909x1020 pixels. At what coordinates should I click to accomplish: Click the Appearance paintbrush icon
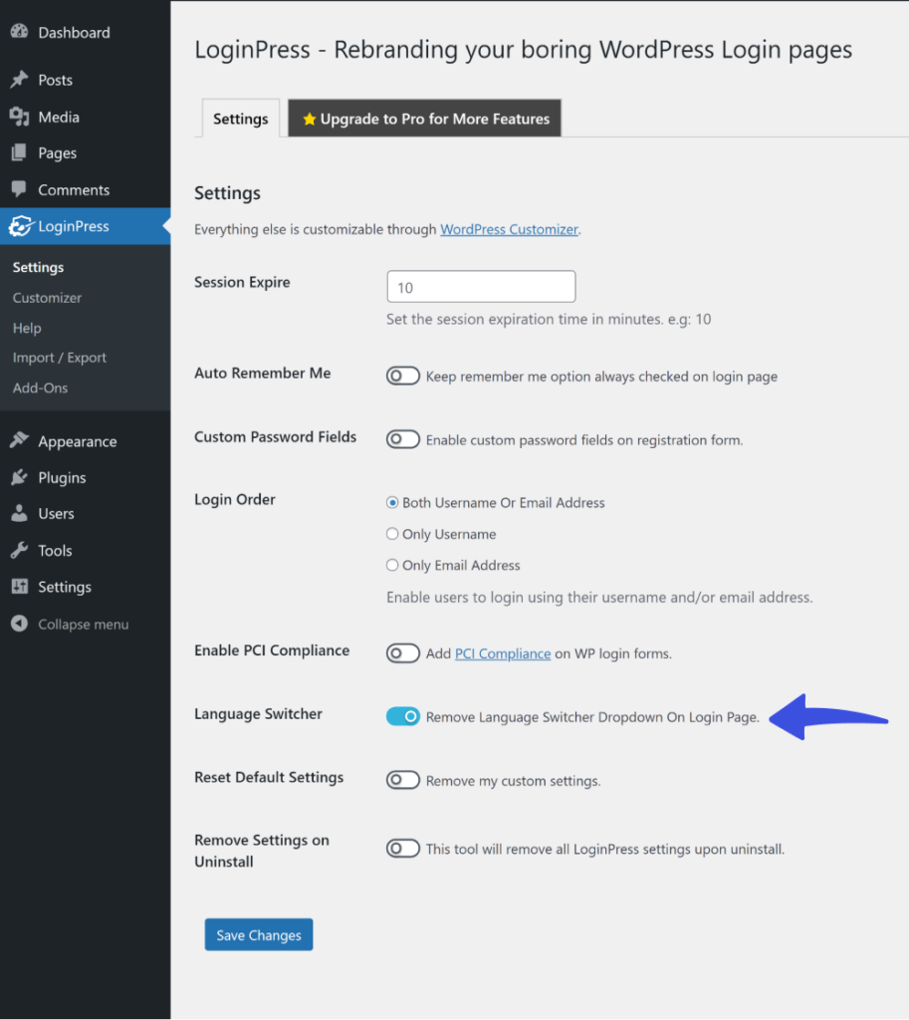click(20, 440)
